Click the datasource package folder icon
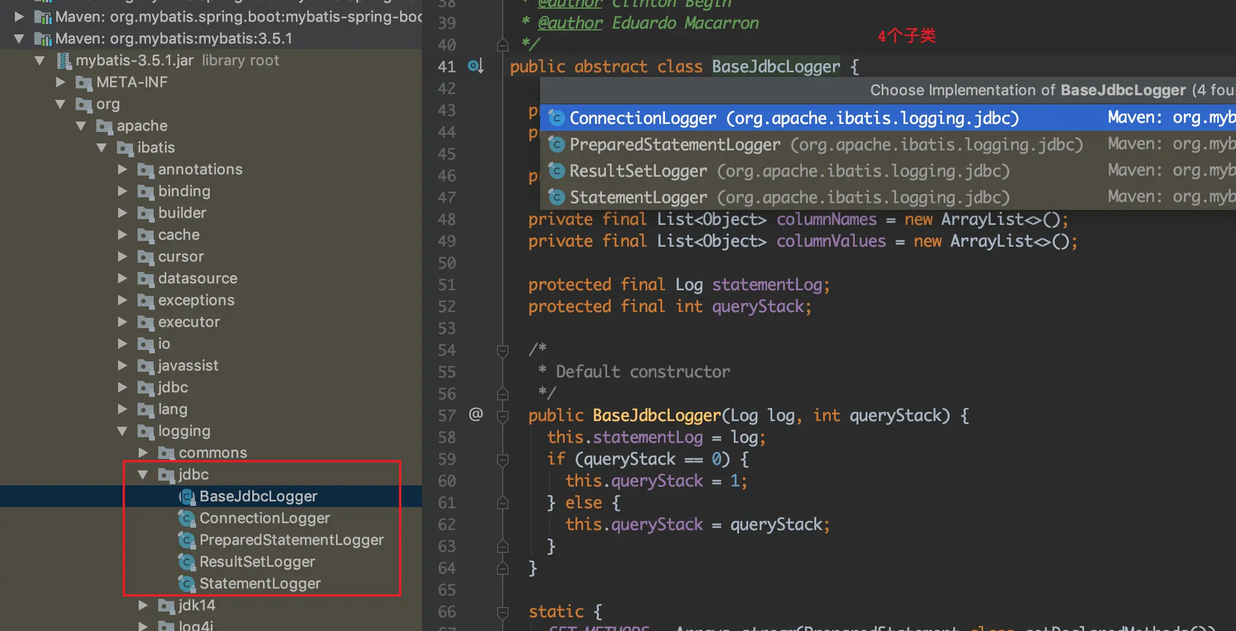Image resolution: width=1236 pixels, height=631 pixels. 146,279
